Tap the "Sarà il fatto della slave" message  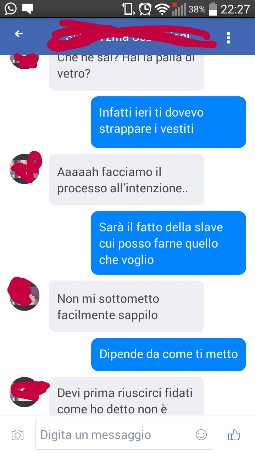[x=168, y=243]
